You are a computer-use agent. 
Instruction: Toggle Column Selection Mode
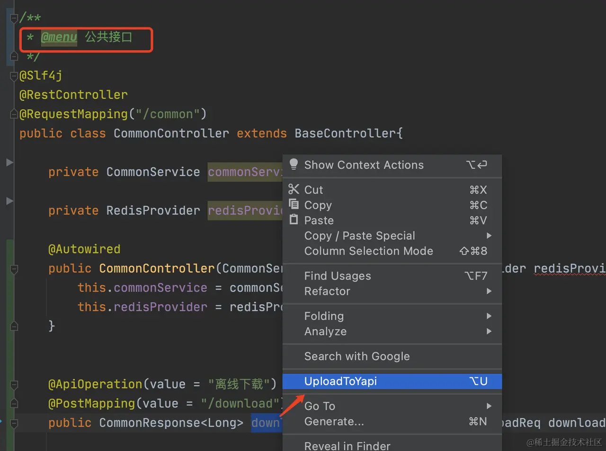coord(392,251)
